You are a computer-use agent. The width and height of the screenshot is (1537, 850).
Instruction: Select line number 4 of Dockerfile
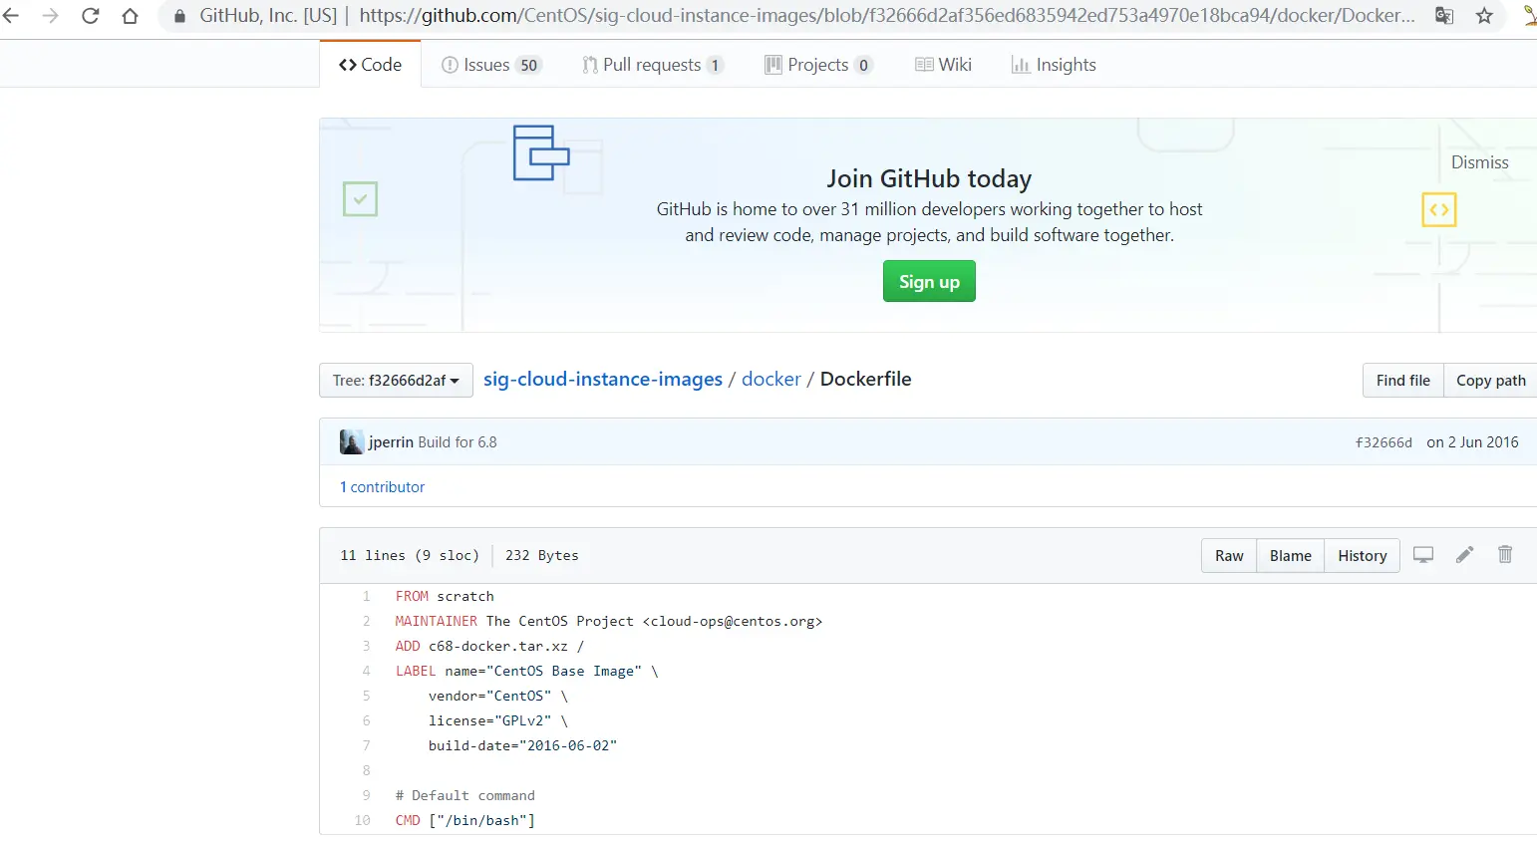[x=366, y=671]
